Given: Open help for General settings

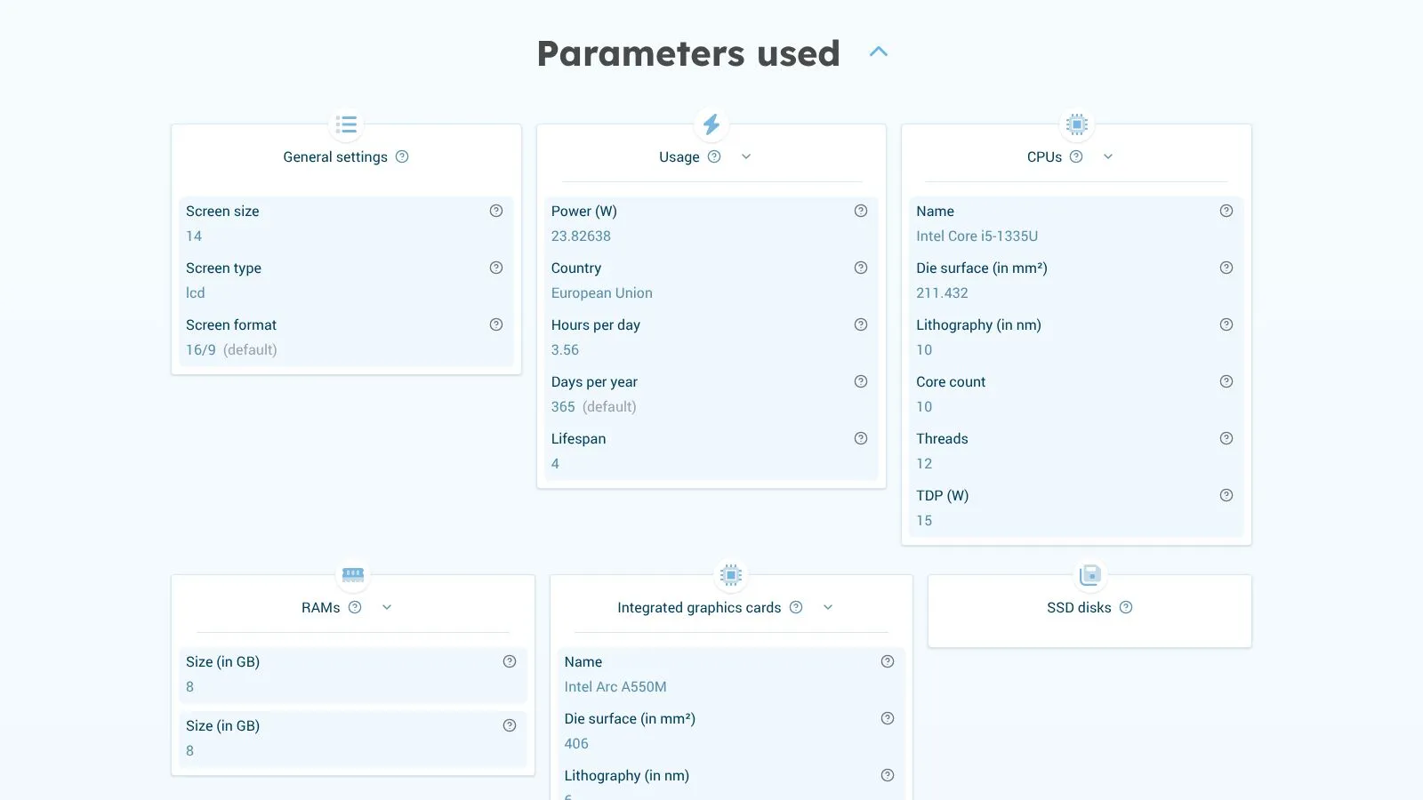Looking at the screenshot, I should tap(402, 156).
